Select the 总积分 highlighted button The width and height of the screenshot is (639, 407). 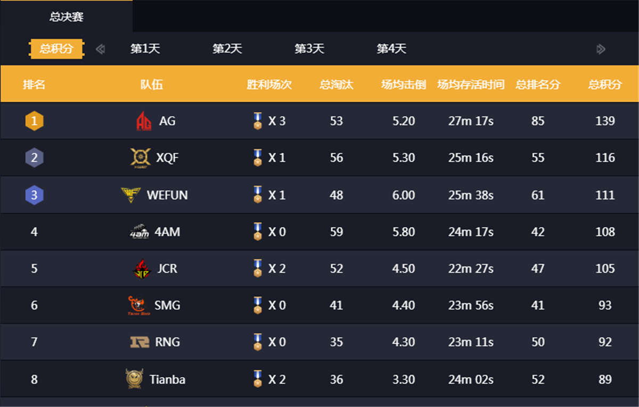click(56, 49)
